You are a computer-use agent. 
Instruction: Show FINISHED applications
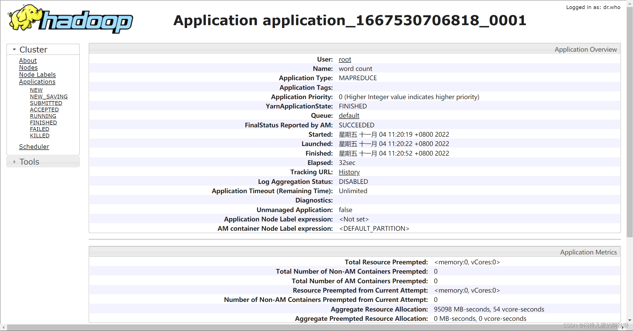point(43,123)
